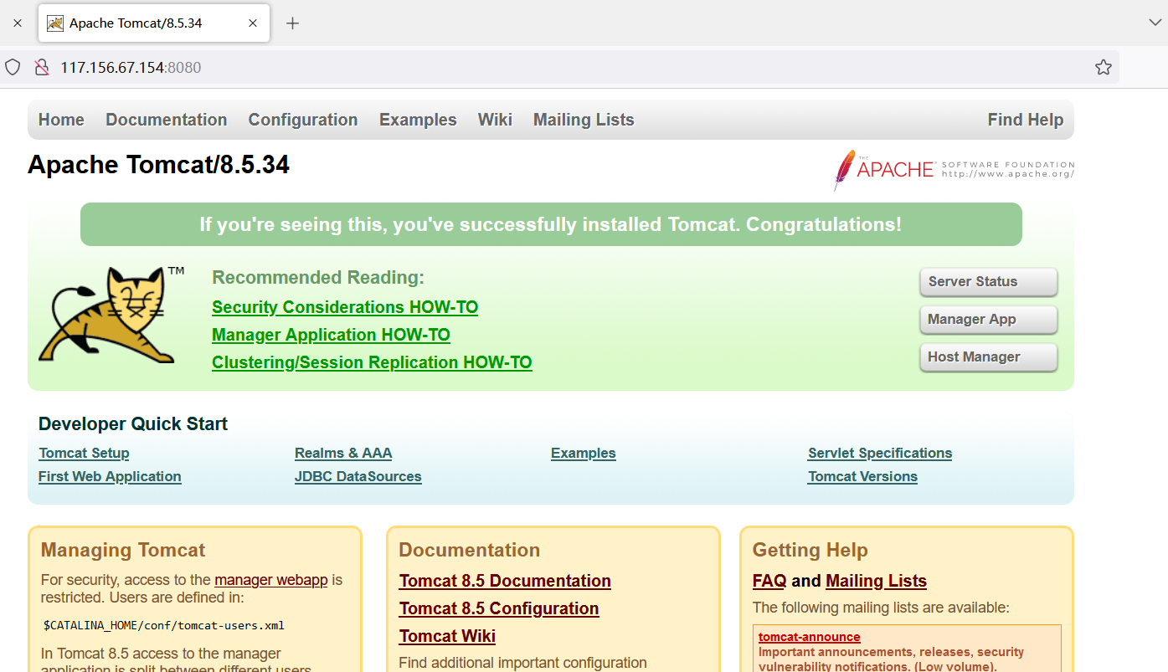The height and width of the screenshot is (672, 1168).
Task: Close the Apache Tomcat/8.5.34 tab
Action: [x=253, y=23]
